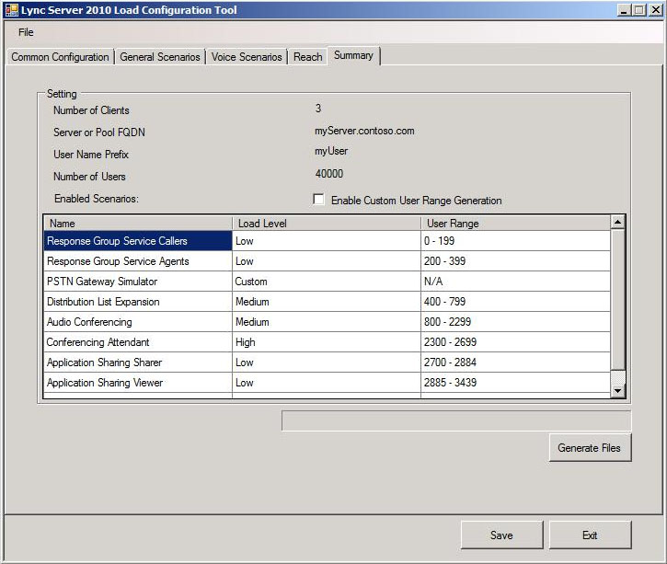The width and height of the screenshot is (667, 564).
Task: Click the myUser prefix value
Action: tap(331, 152)
